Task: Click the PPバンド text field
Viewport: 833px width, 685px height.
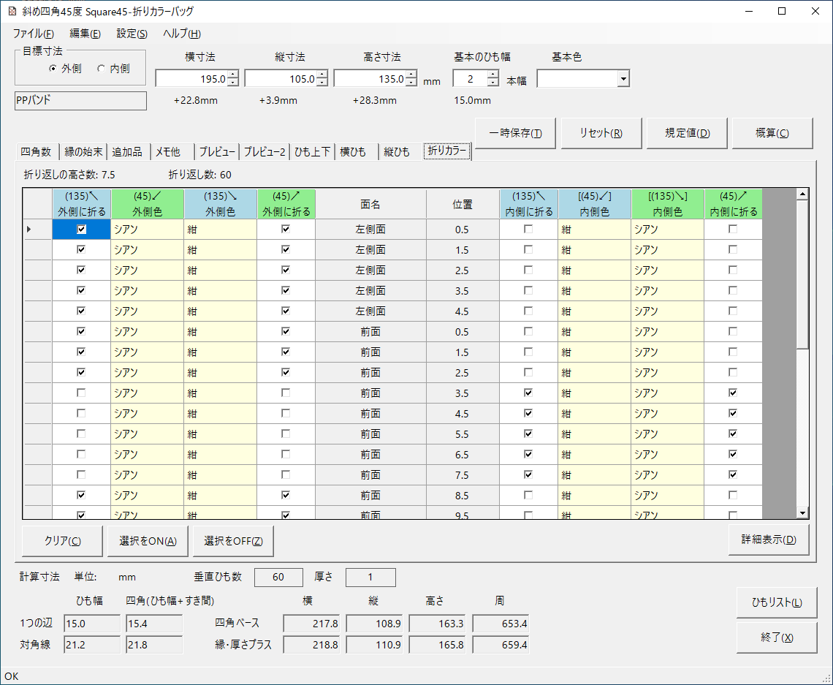Action: (x=81, y=100)
